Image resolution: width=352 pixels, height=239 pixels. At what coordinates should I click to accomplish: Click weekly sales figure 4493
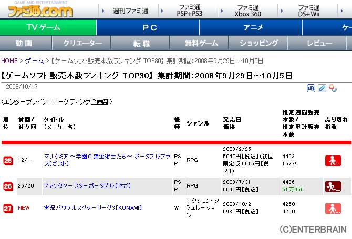pyautogui.click(x=288, y=156)
